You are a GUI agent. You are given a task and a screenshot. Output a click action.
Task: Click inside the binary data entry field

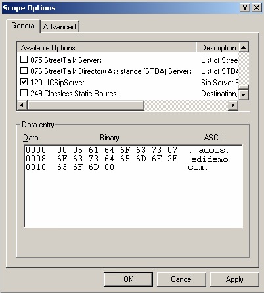(133, 186)
